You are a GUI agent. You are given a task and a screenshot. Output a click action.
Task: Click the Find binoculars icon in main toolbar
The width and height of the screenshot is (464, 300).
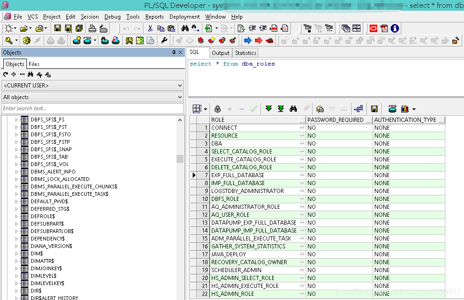(185, 28)
